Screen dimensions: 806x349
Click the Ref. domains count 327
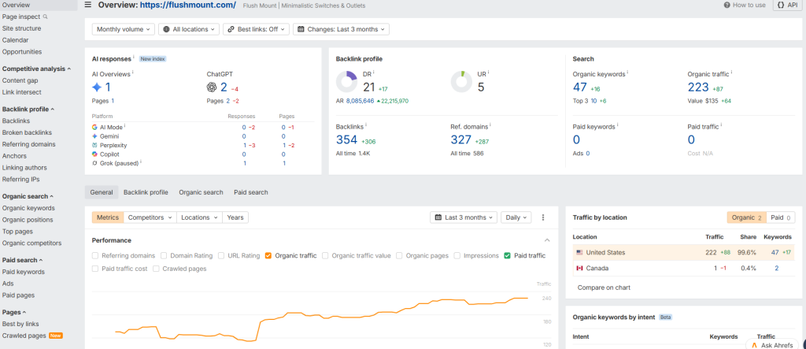pyautogui.click(x=461, y=139)
